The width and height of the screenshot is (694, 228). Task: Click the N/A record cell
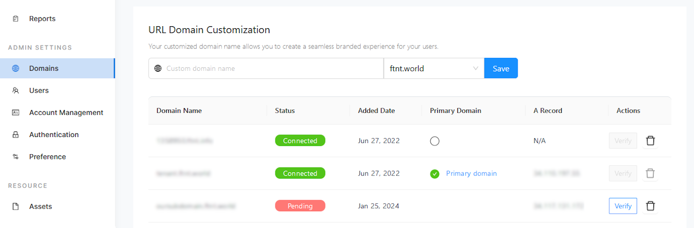tap(539, 141)
